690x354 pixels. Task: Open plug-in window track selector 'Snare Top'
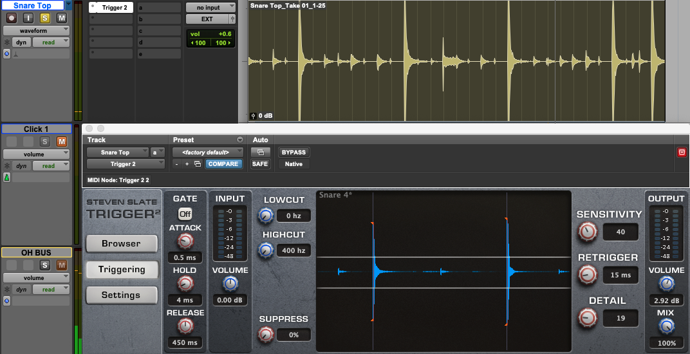tap(118, 153)
